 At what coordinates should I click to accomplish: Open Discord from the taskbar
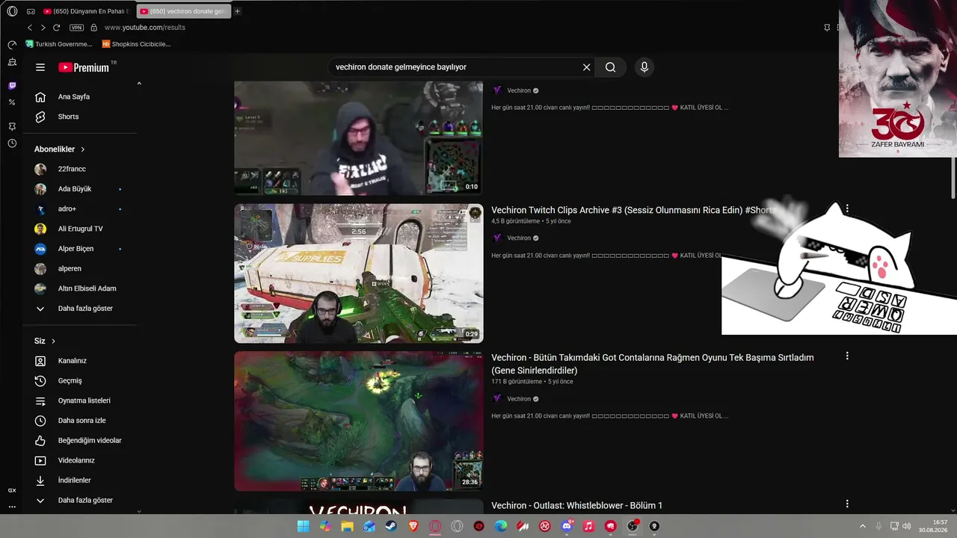567,526
